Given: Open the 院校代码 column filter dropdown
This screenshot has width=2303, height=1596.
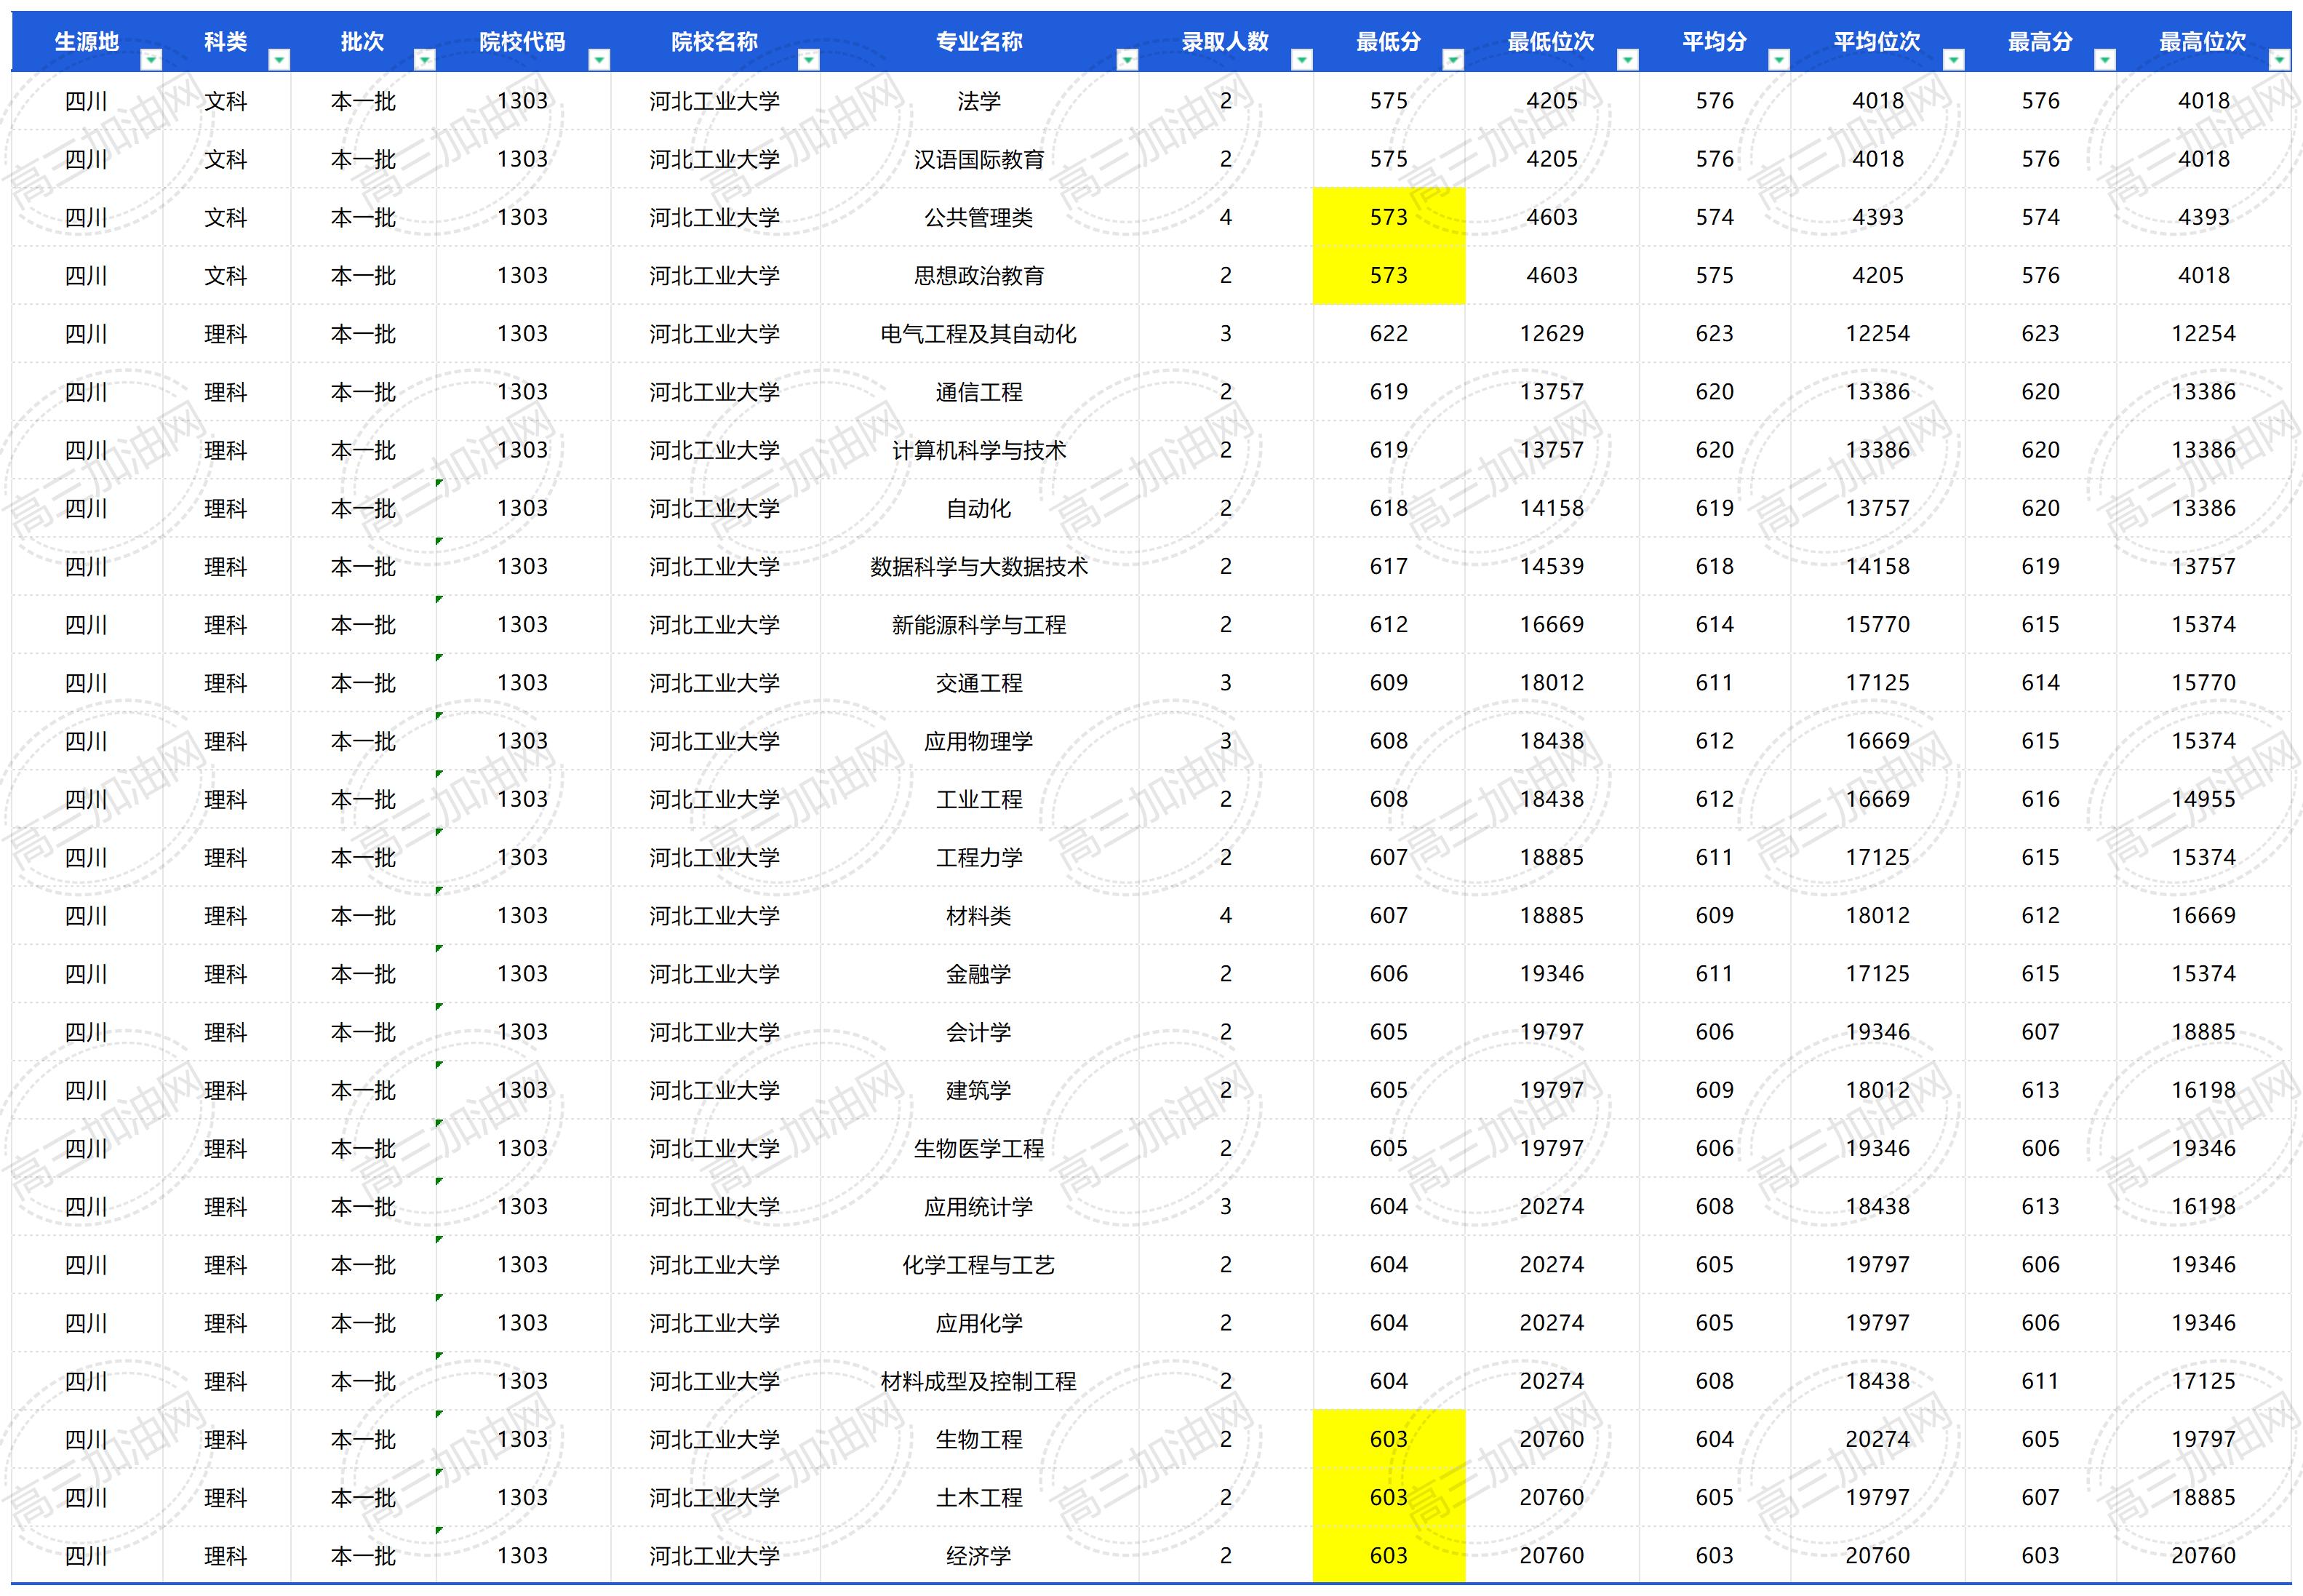Looking at the screenshot, I should tap(599, 60).
